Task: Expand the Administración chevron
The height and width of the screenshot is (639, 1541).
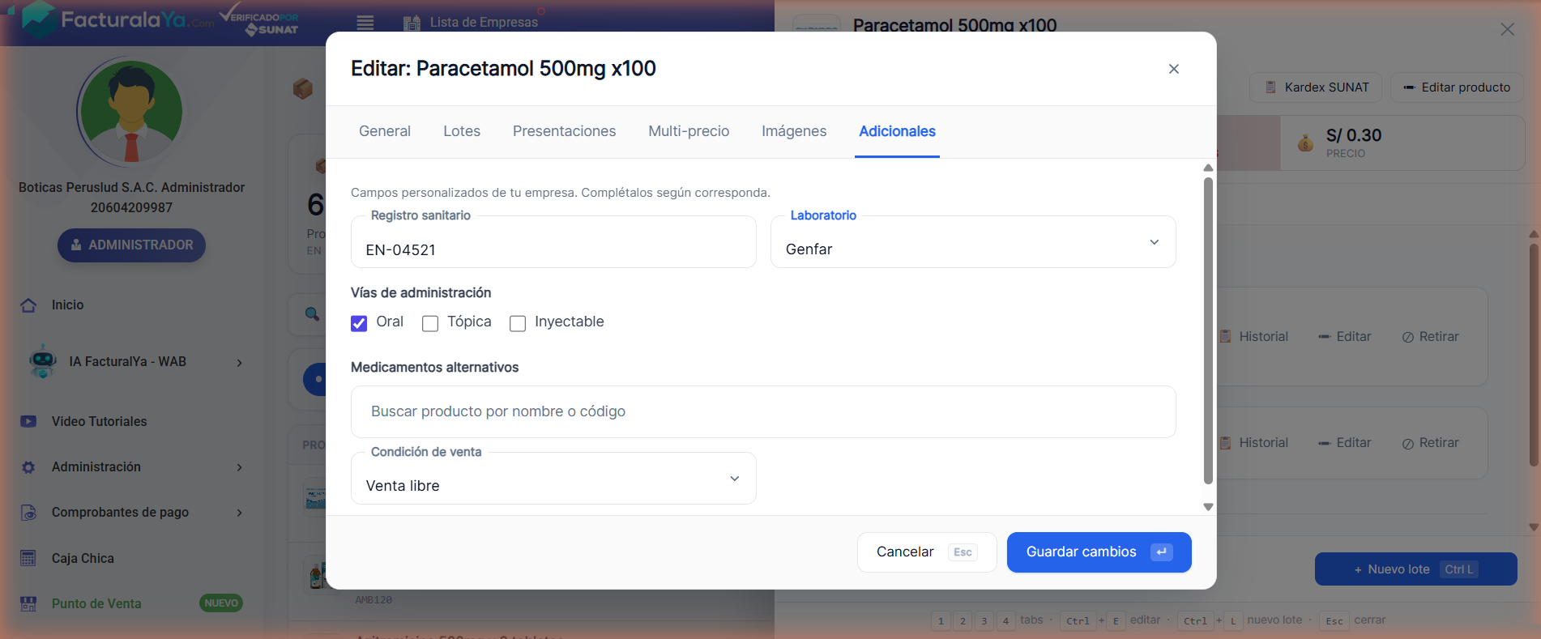Action: point(239,467)
